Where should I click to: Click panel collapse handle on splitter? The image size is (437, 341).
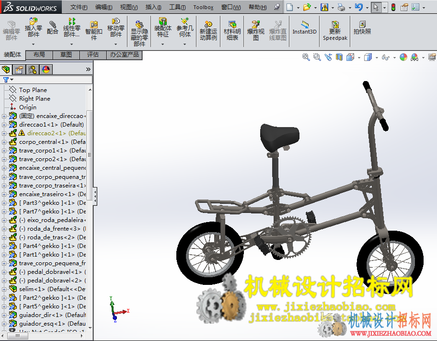coord(95,197)
